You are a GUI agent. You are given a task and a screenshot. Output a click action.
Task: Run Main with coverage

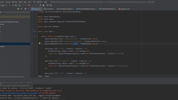[x=16, y=5]
